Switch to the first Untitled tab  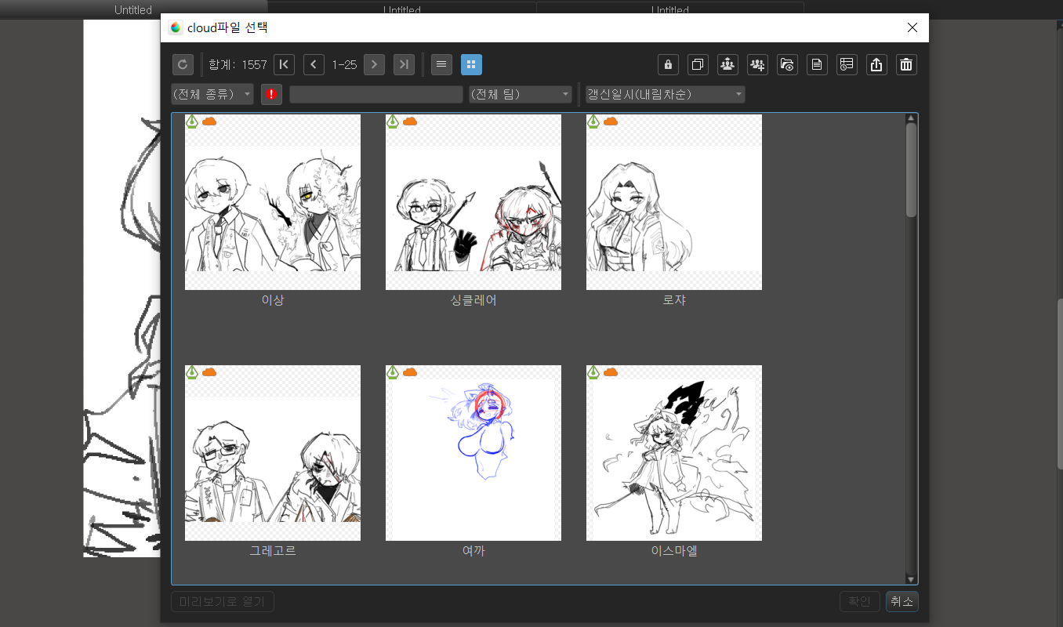pyautogui.click(x=133, y=9)
